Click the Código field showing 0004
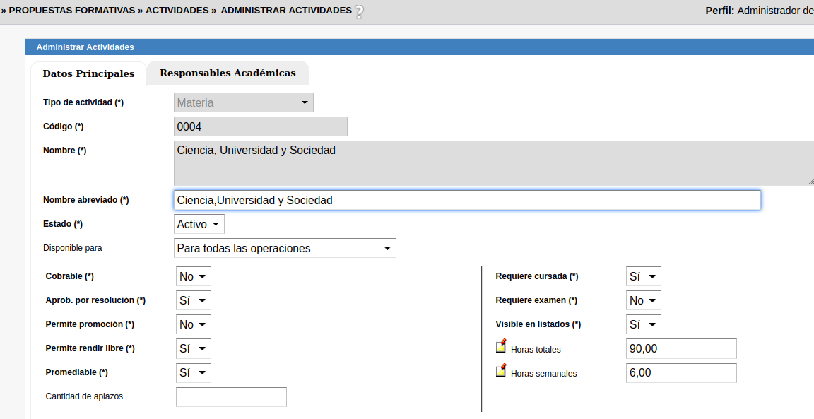 (260, 126)
